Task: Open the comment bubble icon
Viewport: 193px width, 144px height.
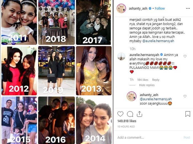Action: [130, 114]
